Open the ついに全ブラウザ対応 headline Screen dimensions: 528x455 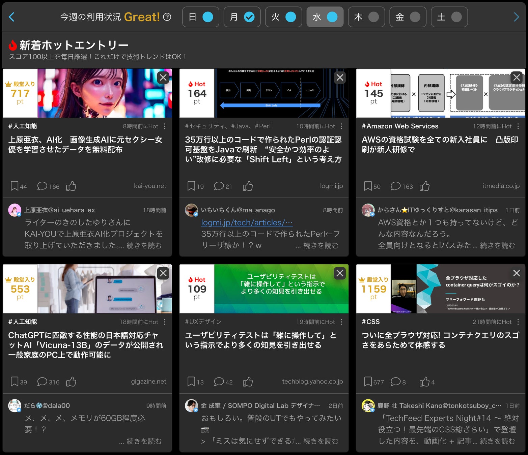441,340
